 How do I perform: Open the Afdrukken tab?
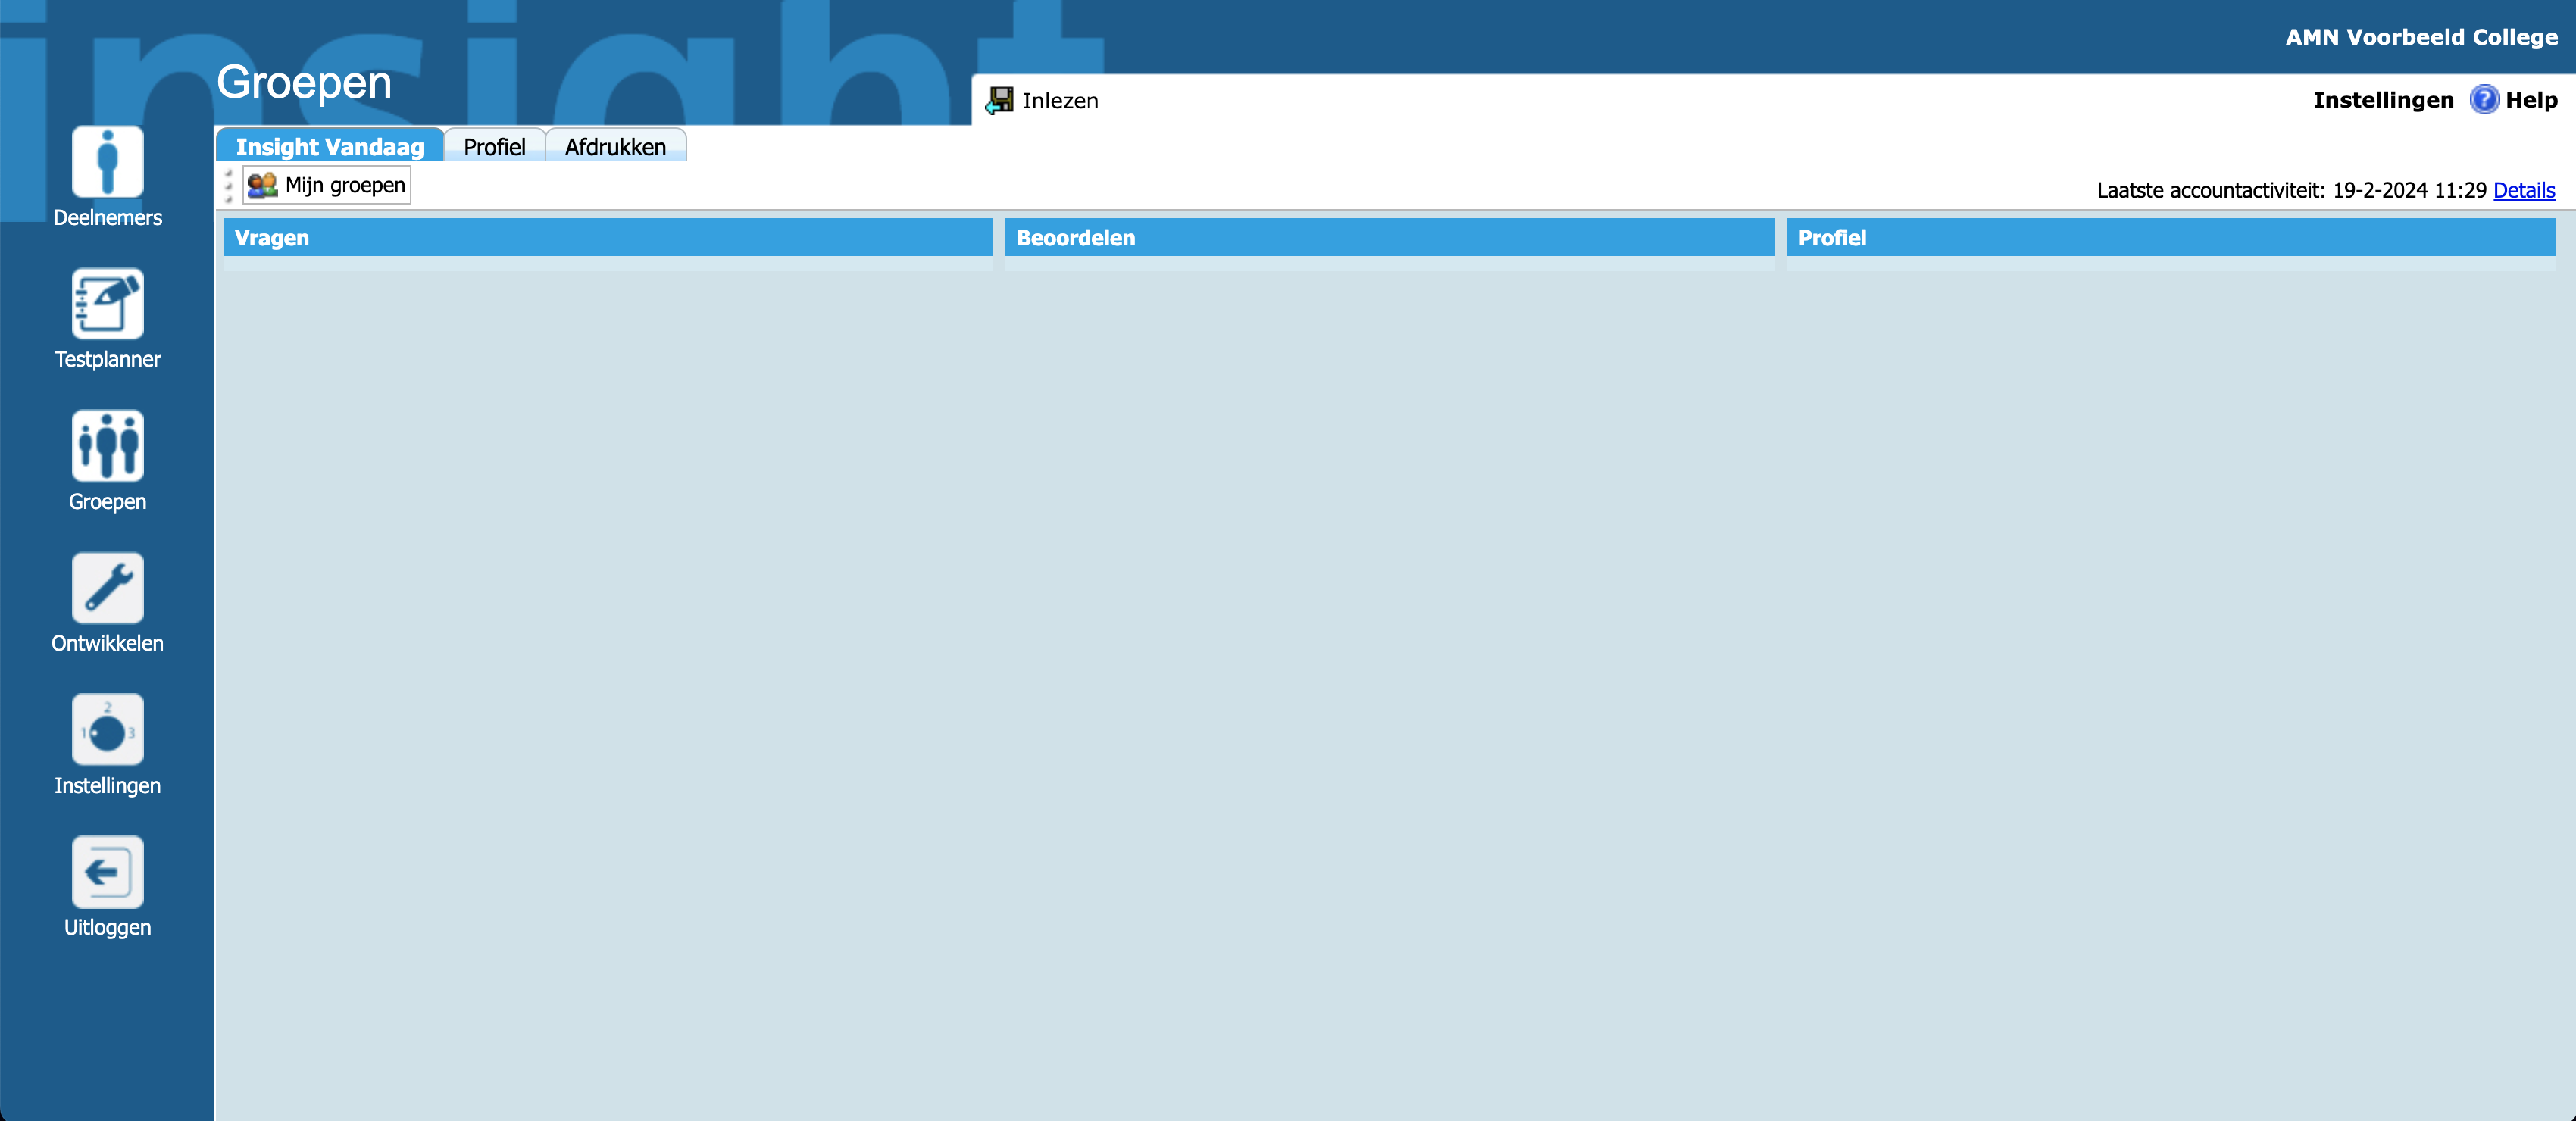click(615, 147)
